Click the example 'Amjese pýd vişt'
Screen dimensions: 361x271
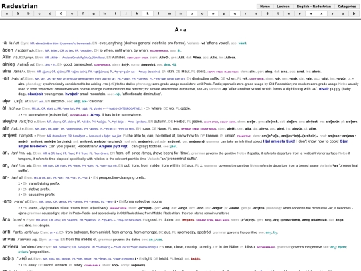pos(113,146)
